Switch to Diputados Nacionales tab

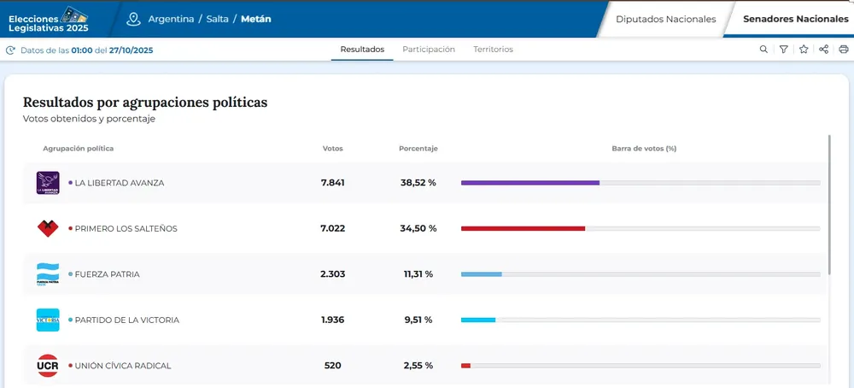tap(665, 19)
